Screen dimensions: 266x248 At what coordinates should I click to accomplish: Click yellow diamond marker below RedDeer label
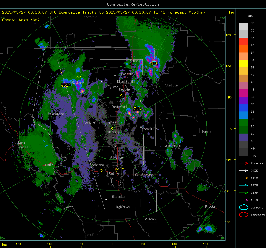121,96
